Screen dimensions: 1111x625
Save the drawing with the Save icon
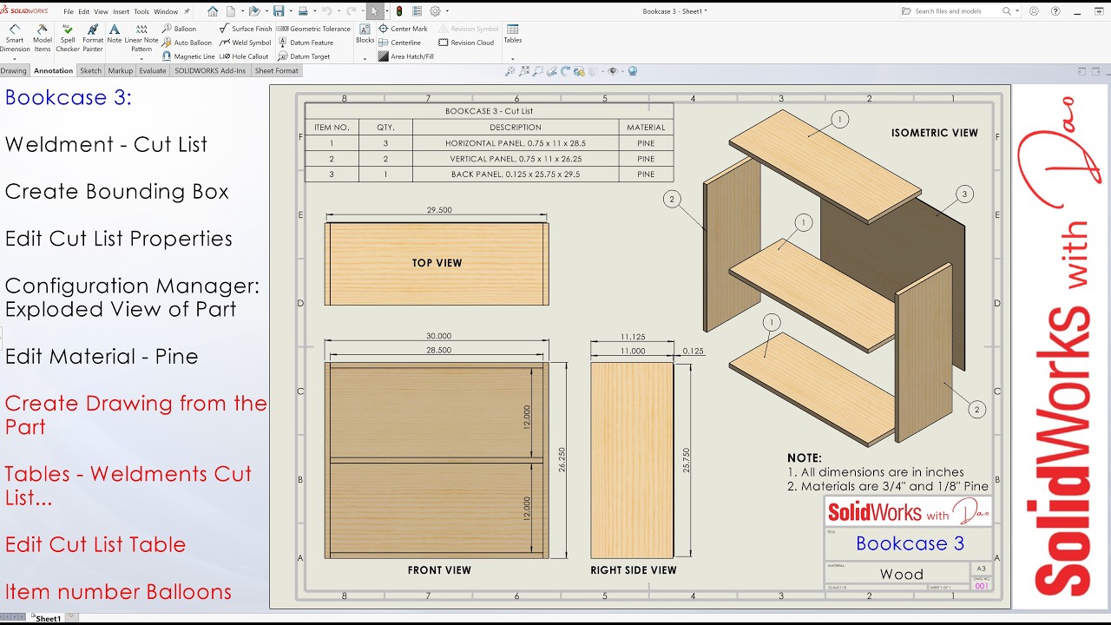pyautogui.click(x=279, y=11)
